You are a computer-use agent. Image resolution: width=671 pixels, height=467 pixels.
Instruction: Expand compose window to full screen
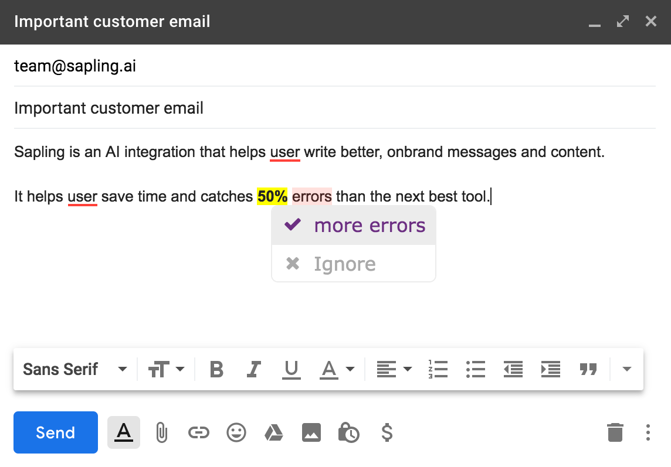623,21
